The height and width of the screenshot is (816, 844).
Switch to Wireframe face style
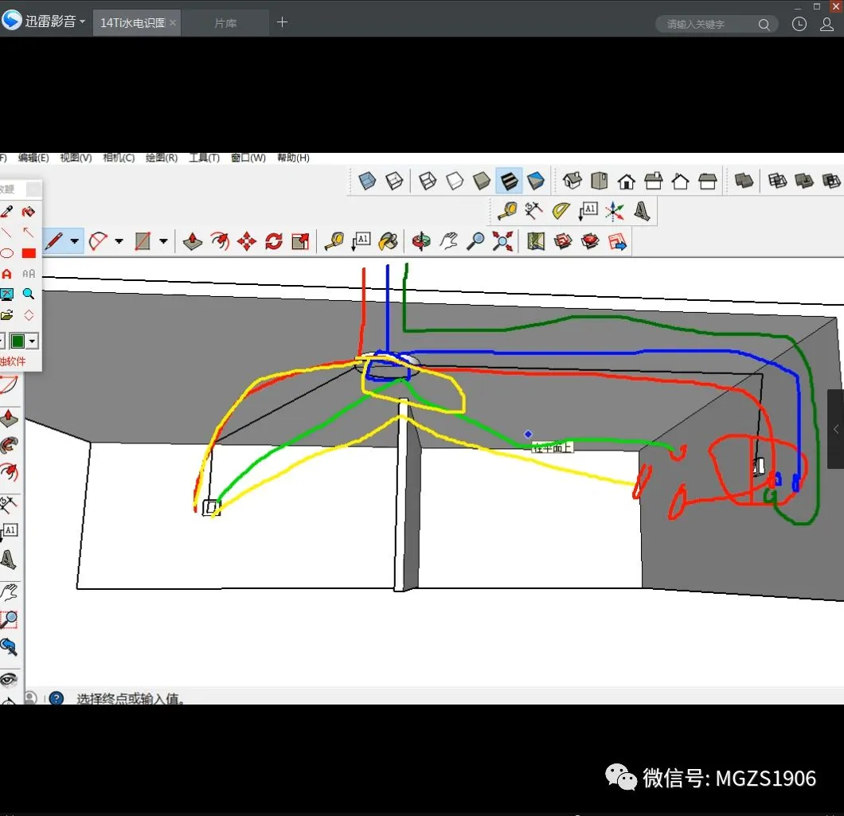pos(428,181)
